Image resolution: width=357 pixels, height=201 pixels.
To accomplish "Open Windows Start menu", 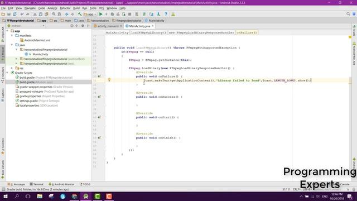I will point(5,196).
